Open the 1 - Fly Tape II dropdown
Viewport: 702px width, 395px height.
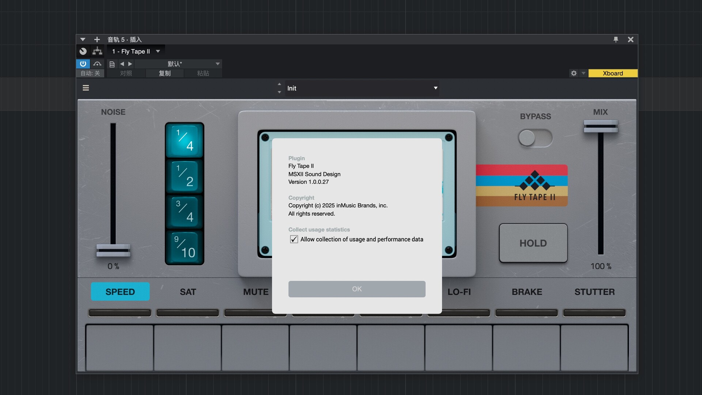158,51
